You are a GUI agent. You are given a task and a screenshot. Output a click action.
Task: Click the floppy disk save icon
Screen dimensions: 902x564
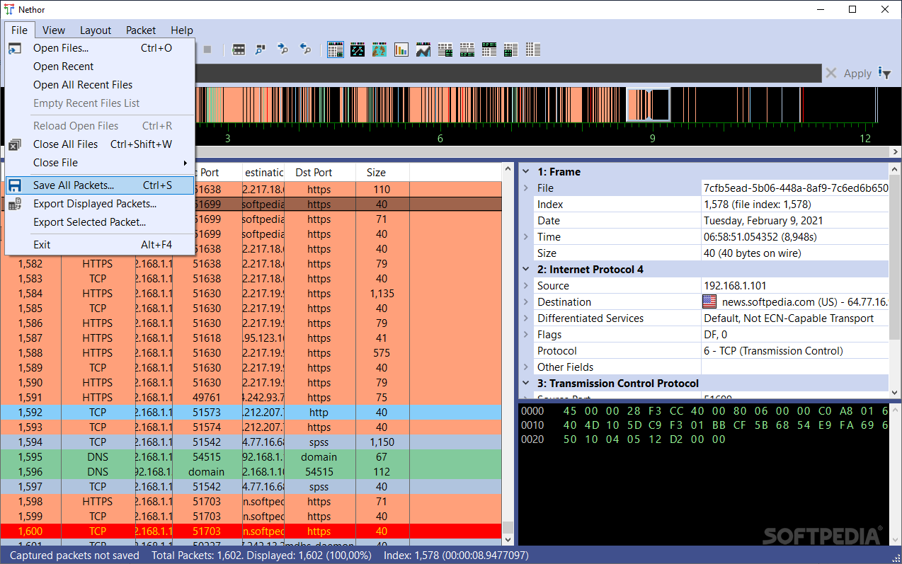click(x=15, y=185)
